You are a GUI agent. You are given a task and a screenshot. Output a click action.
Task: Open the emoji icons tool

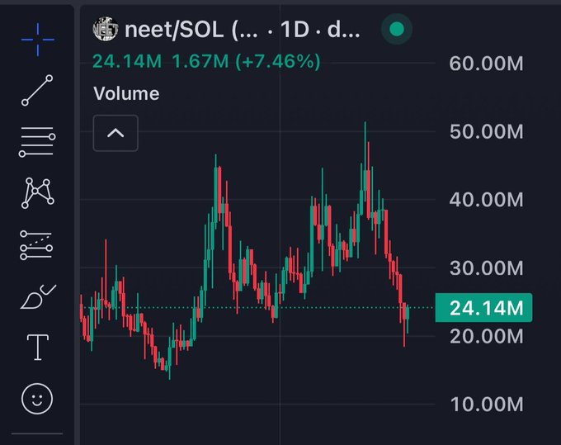[x=37, y=399]
